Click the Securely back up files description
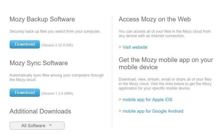 coord(55,32)
